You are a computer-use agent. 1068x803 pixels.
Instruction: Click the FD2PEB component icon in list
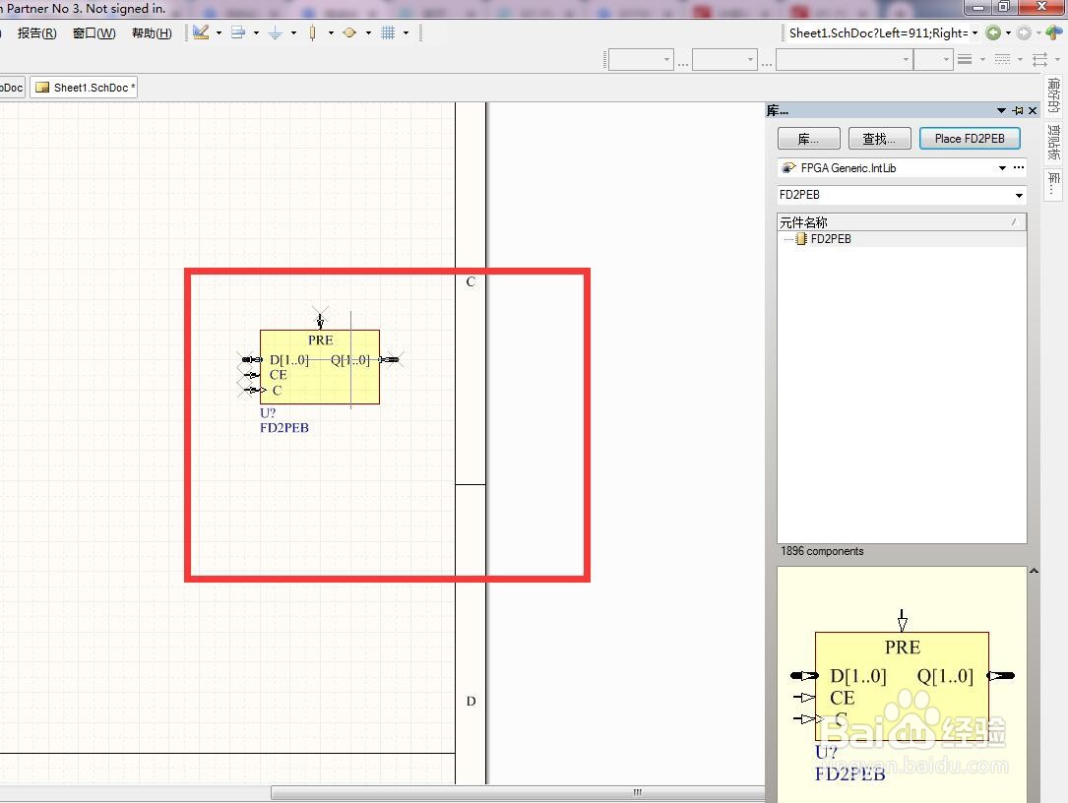(801, 239)
